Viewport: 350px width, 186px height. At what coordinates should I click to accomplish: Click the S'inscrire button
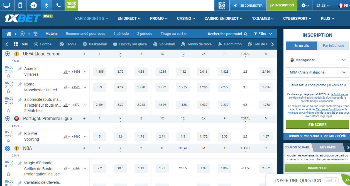click(x=317, y=124)
